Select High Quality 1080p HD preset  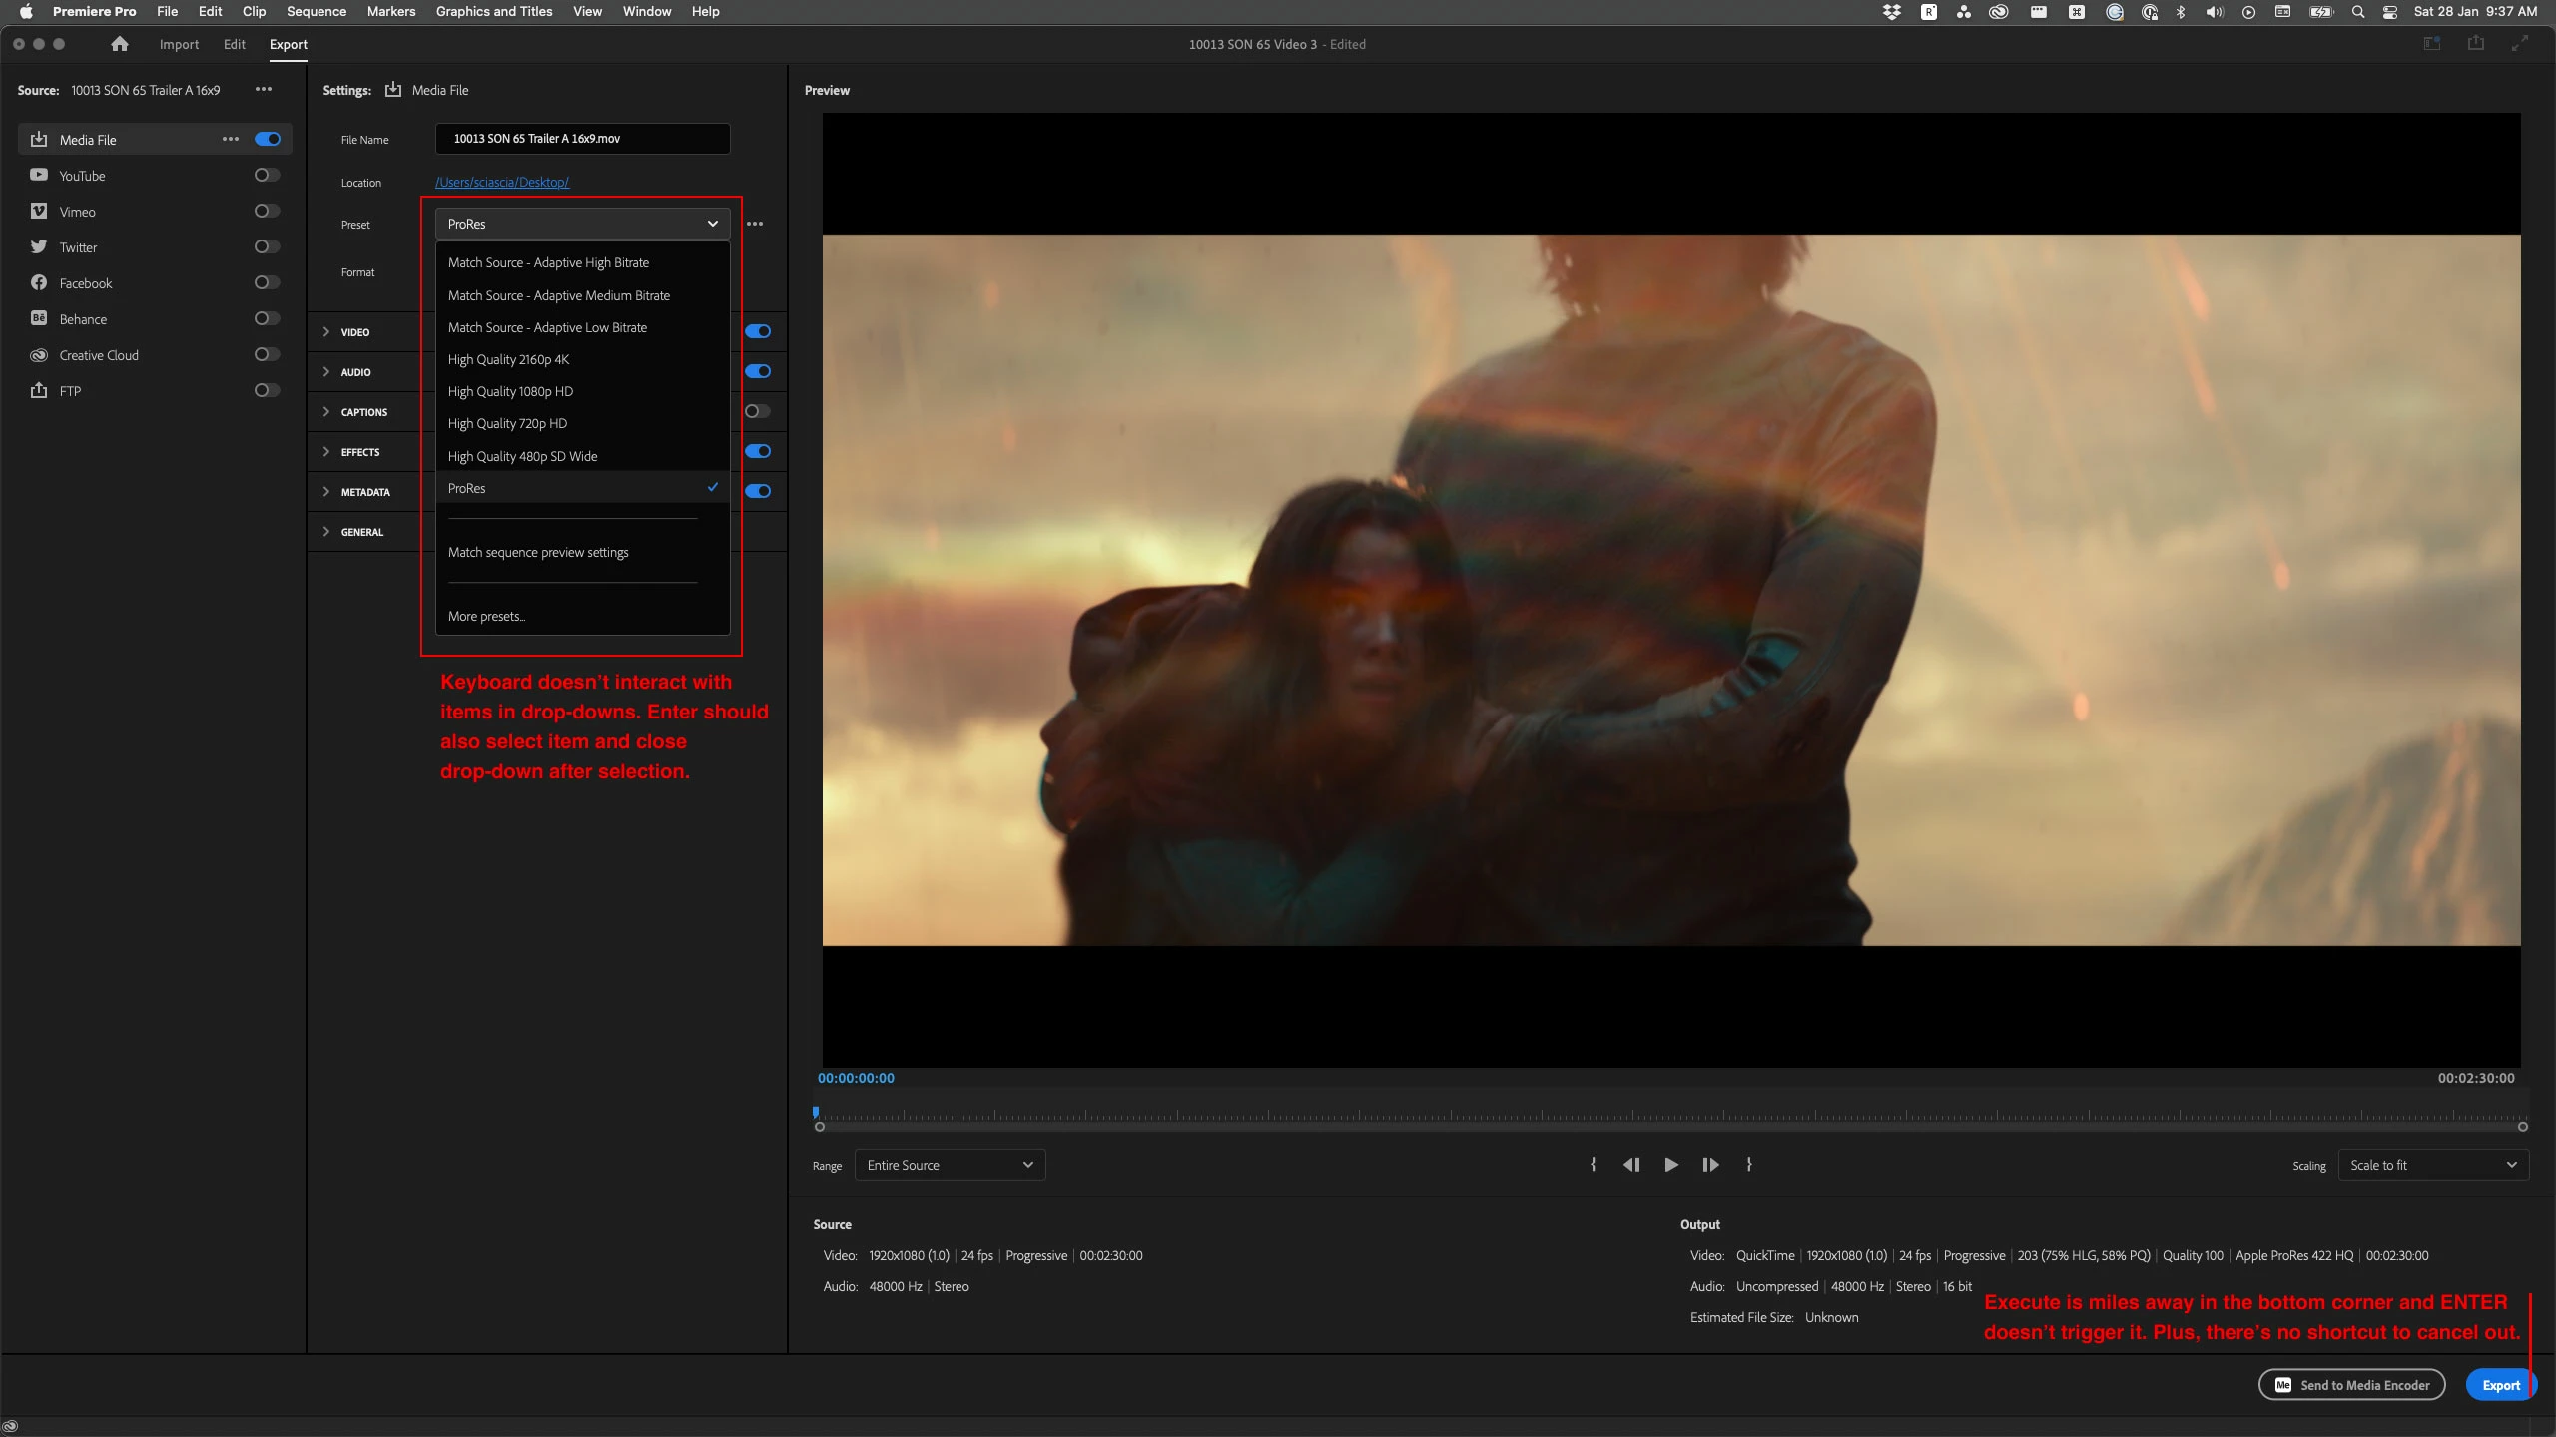510,391
